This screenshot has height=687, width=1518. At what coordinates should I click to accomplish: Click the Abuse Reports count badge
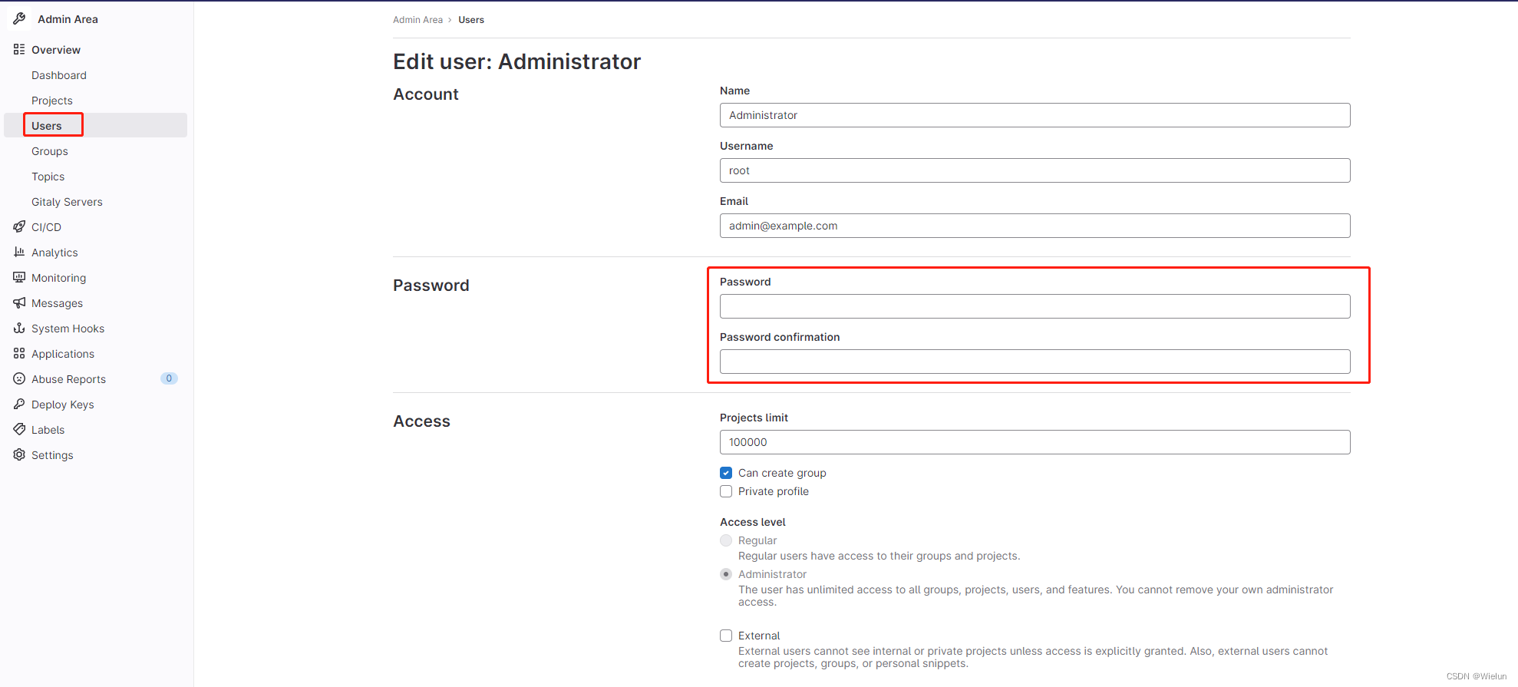pos(169,378)
